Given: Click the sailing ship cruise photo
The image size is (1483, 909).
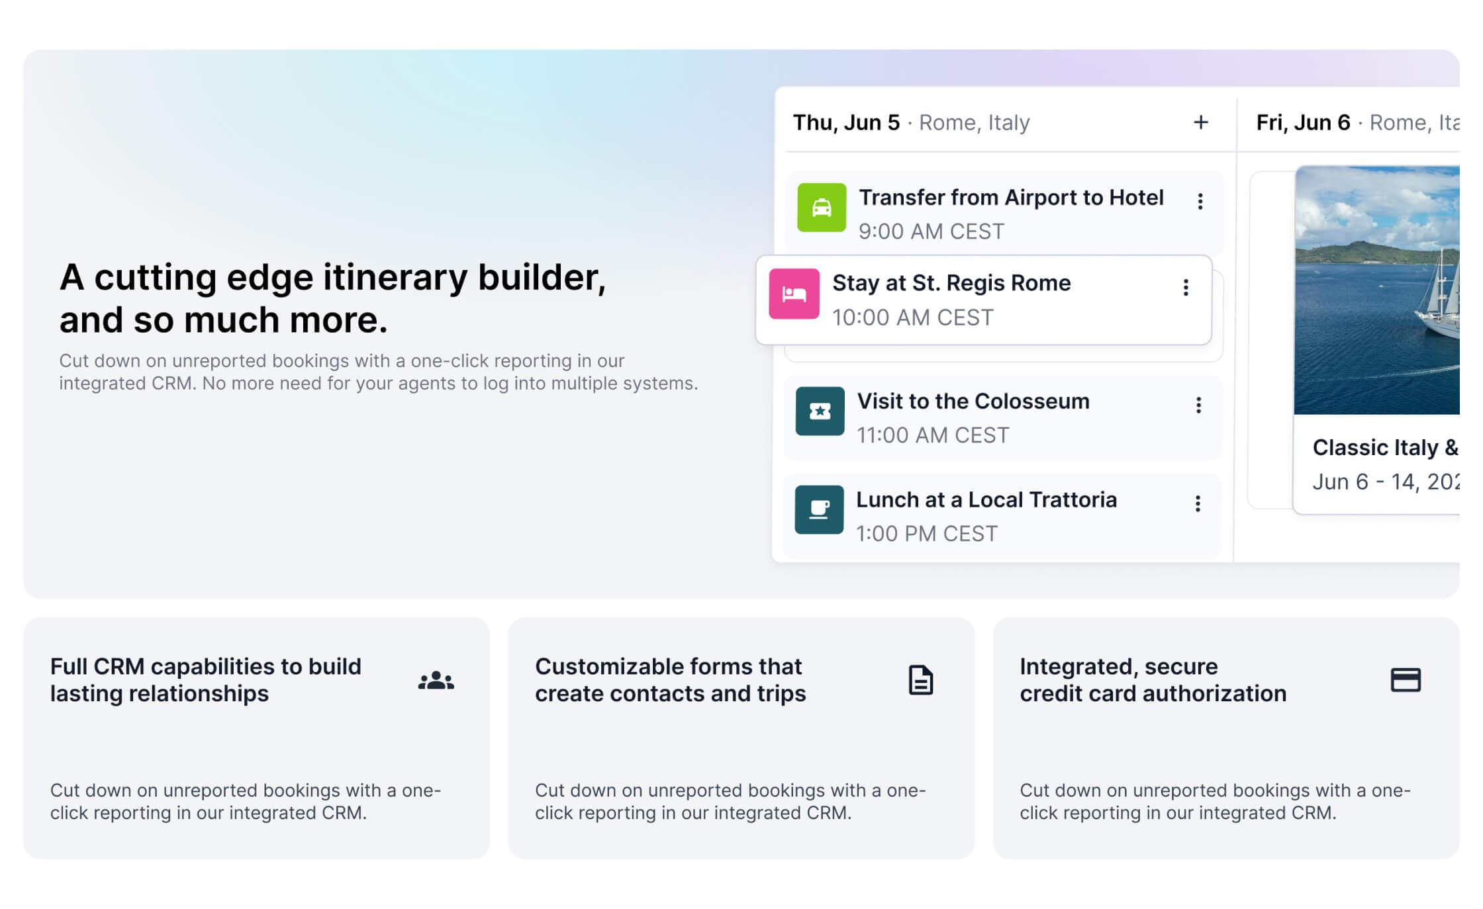Looking at the screenshot, I should pyautogui.click(x=1377, y=291).
